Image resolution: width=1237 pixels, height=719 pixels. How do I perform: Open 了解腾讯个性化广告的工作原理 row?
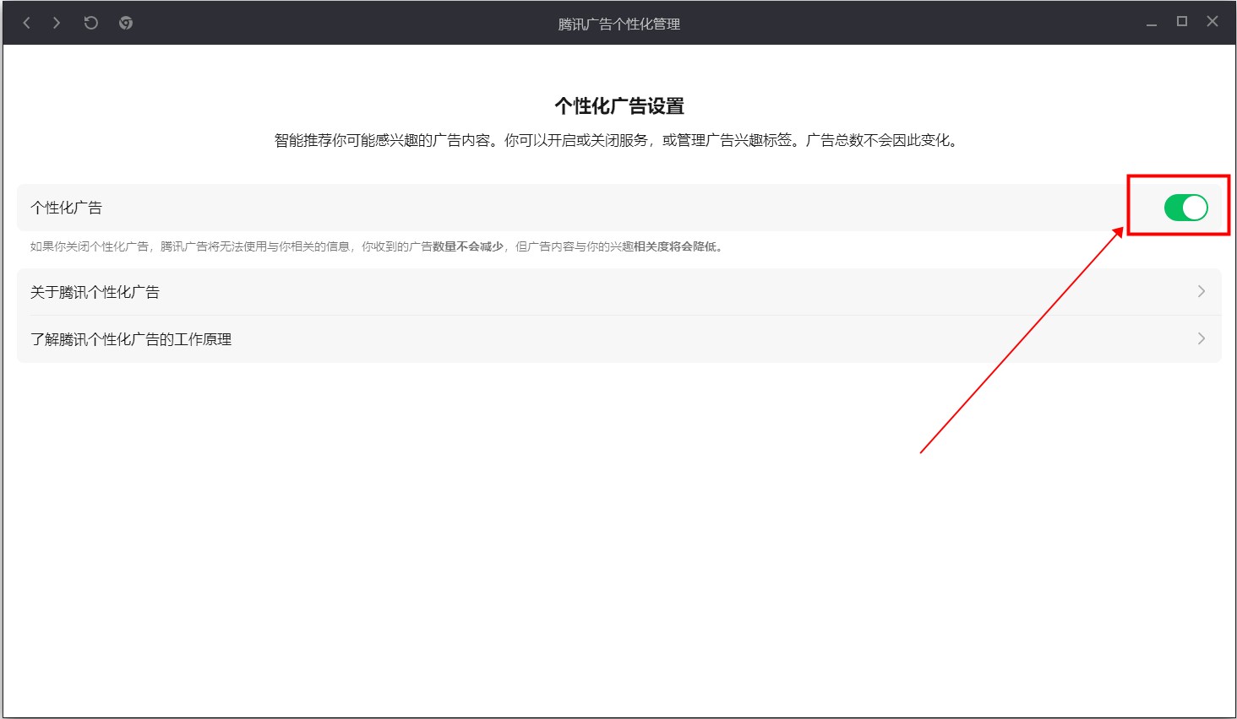pyautogui.click(x=619, y=339)
